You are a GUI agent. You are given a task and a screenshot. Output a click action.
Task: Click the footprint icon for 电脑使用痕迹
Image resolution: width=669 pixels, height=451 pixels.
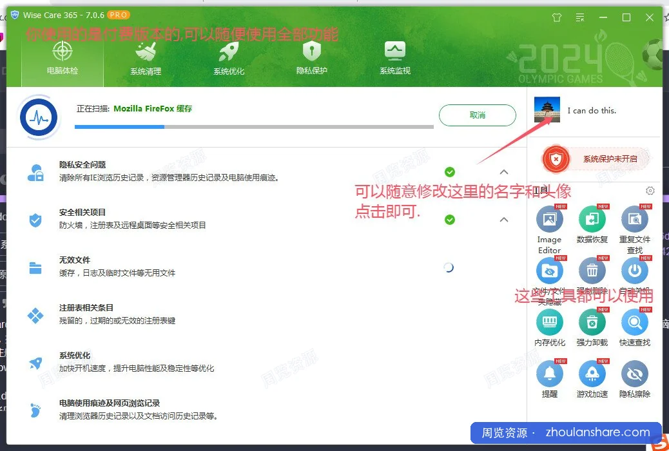pos(35,410)
